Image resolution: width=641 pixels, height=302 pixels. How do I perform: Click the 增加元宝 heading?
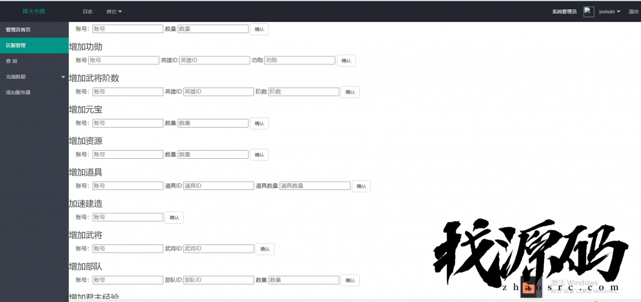coord(86,109)
